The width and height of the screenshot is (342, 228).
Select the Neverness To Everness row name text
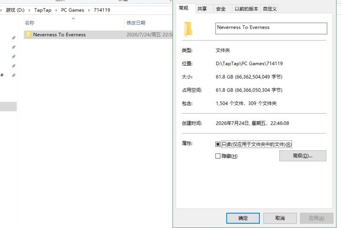[59, 35]
